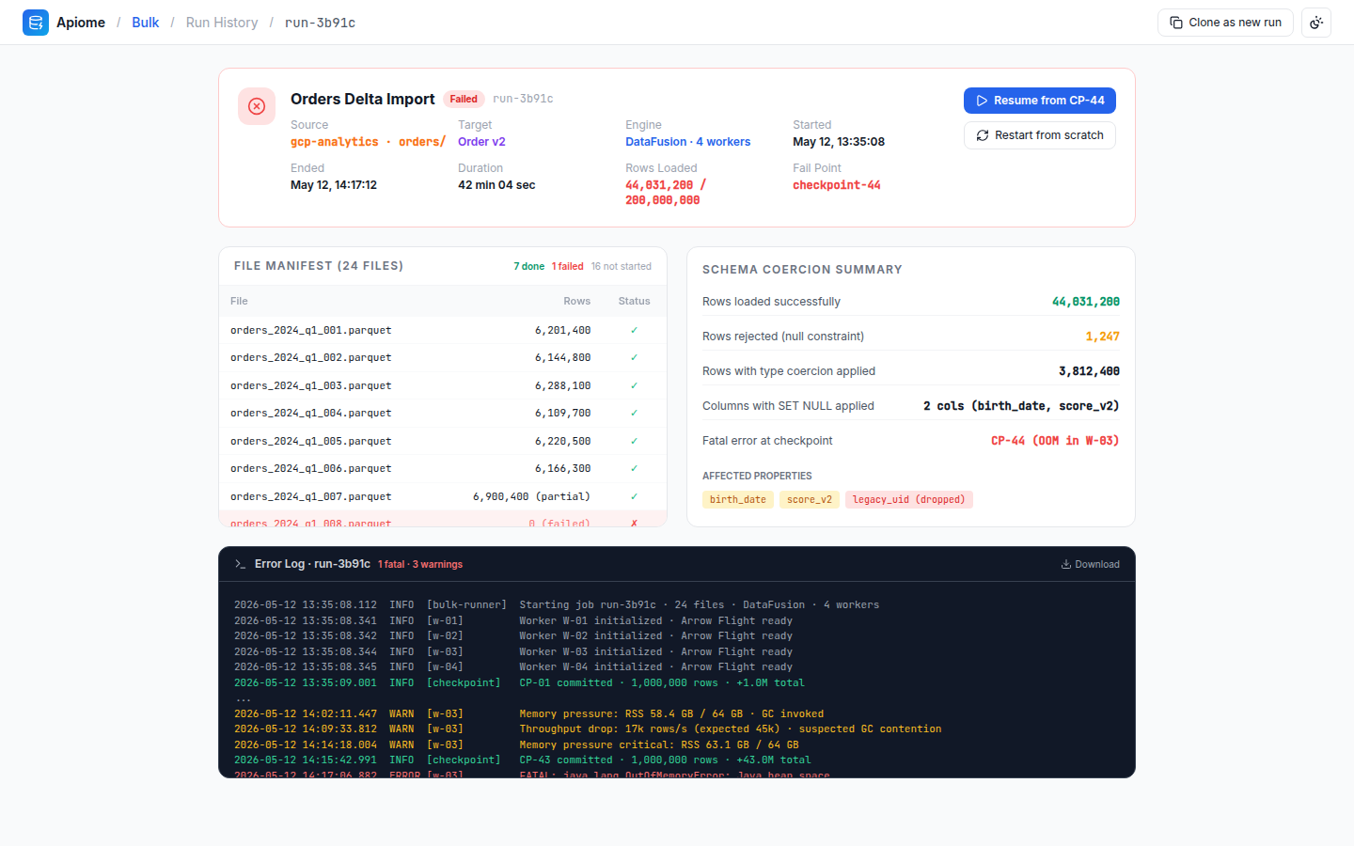The height and width of the screenshot is (846, 1354).
Task: Open the DataFusion · 4 workers engine link
Action: [688, 142]
